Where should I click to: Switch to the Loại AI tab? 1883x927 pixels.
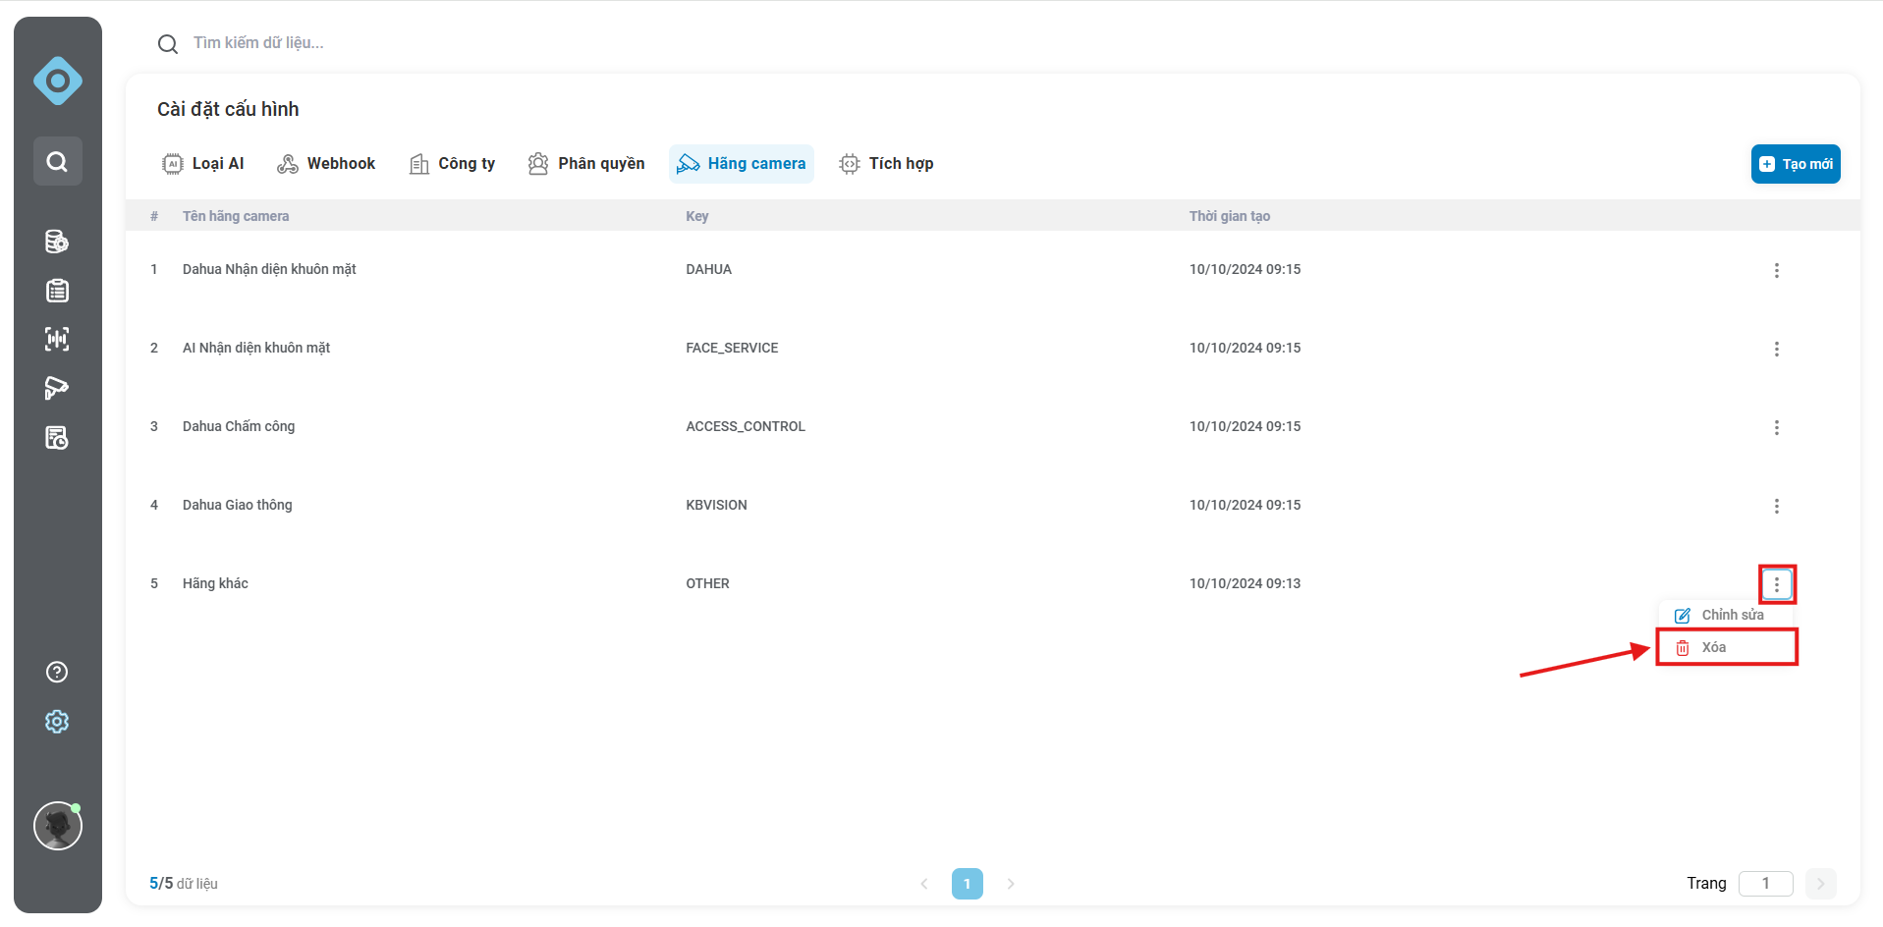[203, 164]
